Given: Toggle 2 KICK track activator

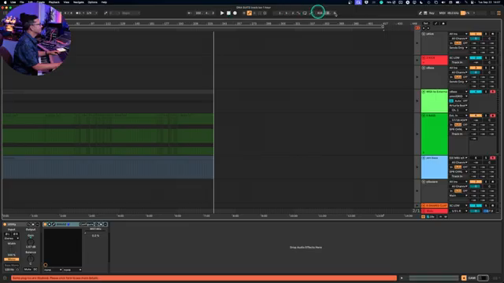Looking at the screenshot, I should (476, 57).
